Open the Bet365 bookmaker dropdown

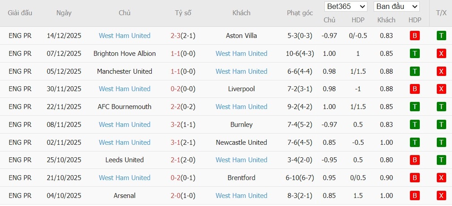coord(346,6)
